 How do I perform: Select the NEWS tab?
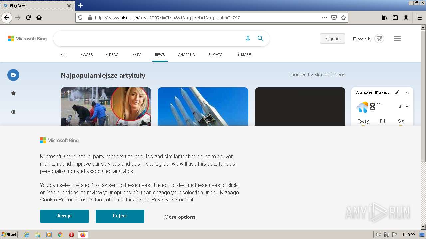(x=160, y=55)
